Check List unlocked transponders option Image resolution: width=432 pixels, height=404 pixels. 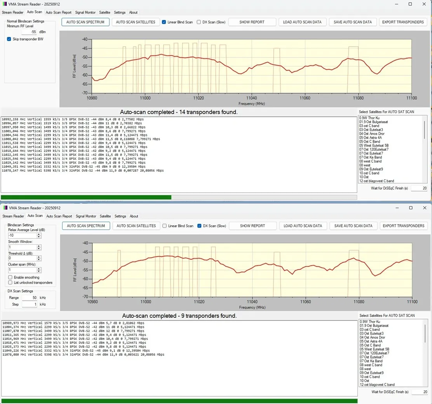[x=10, y=282]
